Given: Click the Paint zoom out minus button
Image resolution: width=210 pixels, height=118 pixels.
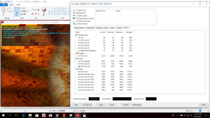Looking at the screenshot, I should [192, 111].
